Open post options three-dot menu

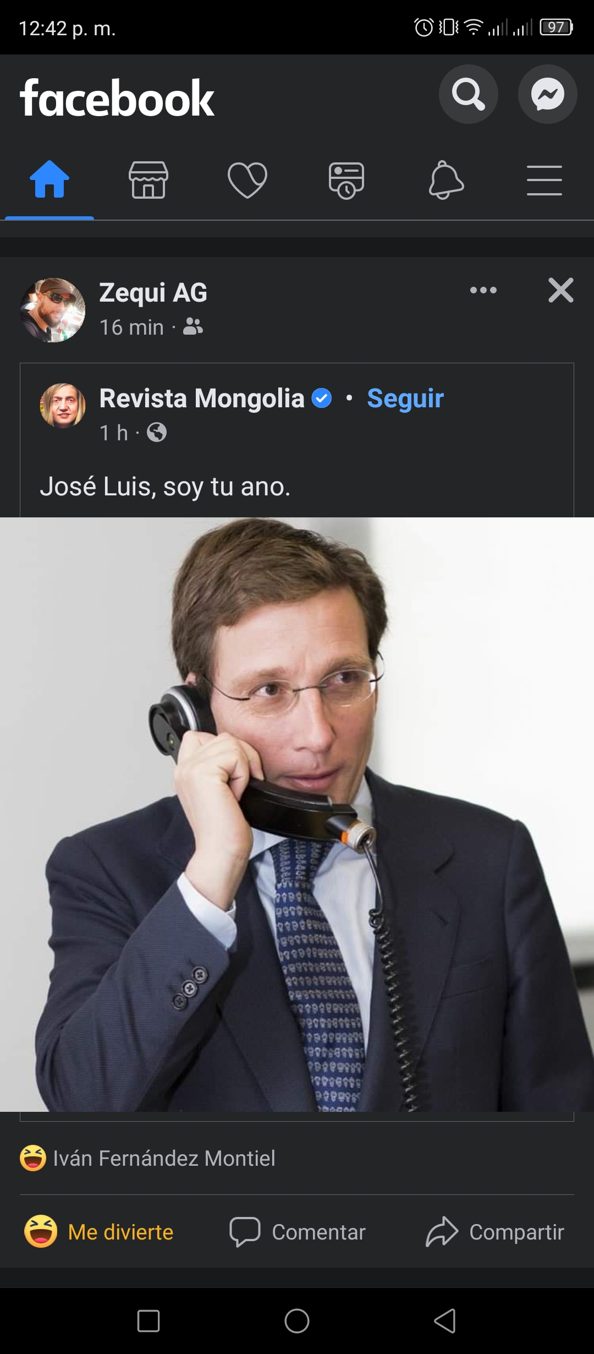tap(483, 290)
